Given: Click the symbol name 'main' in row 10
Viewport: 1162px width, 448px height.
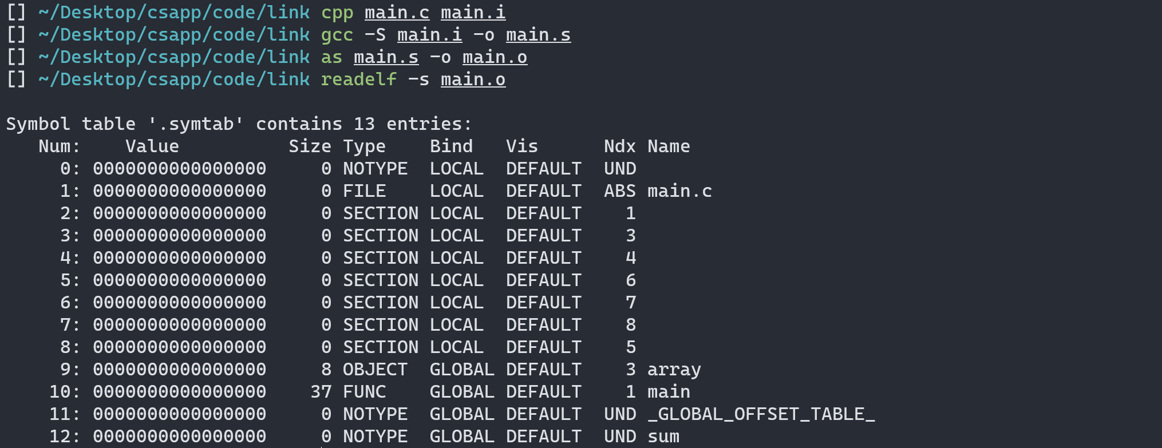Looking at the screenshot, I should (x=669, y=391).
